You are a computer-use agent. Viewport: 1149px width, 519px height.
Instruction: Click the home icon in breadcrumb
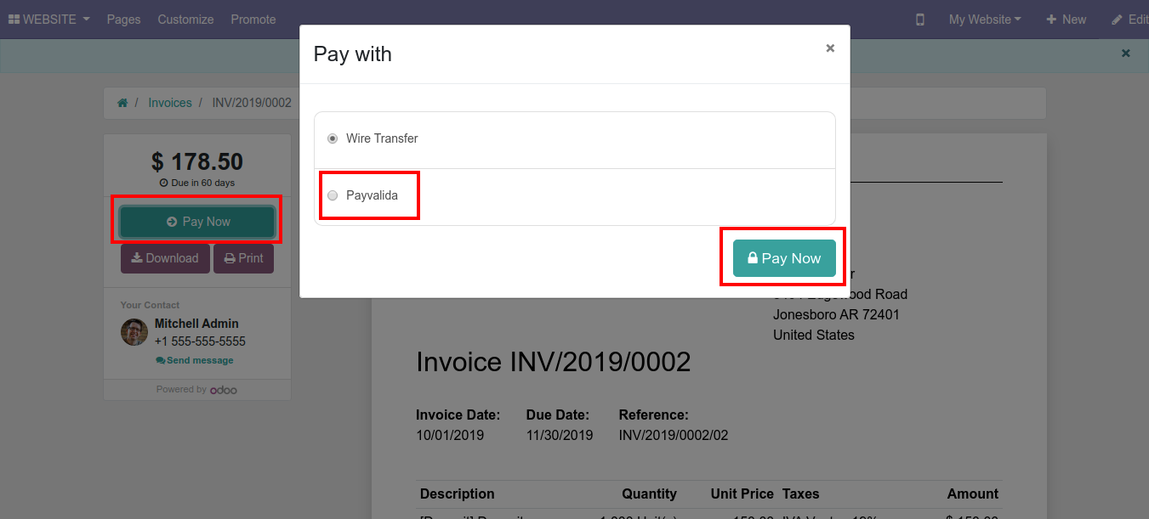(122, 103)
